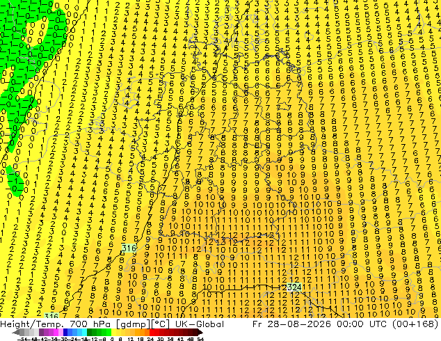Click the bright magenta legend swatch
441x341 pixels.
click(x=56, y=333)
